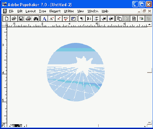This screenshot has width=153, height=129.
Task: Click the Decrease Font Size icon
Action: pyautogui.click(x=59, y=19)
